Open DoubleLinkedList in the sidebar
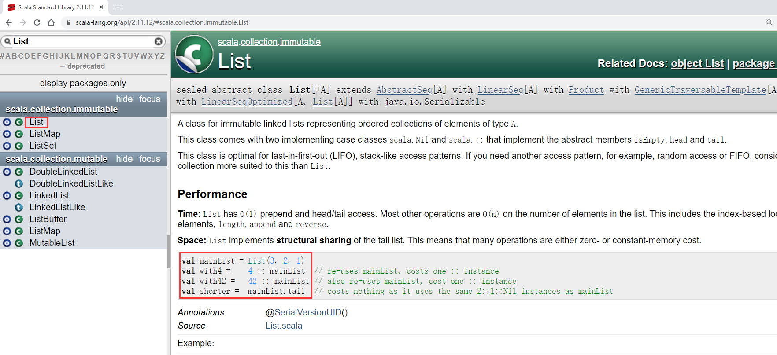The width and height of the screenshot is (777, 355). point(63,172)
